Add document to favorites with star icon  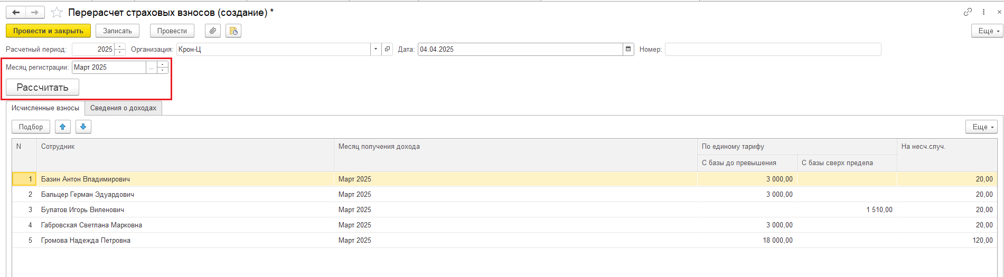point(57,13)
